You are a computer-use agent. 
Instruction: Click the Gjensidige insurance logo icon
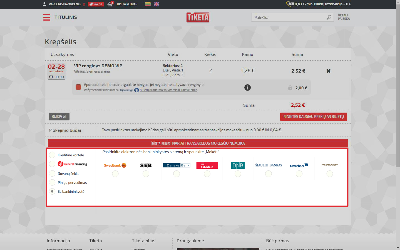(136, 90)
